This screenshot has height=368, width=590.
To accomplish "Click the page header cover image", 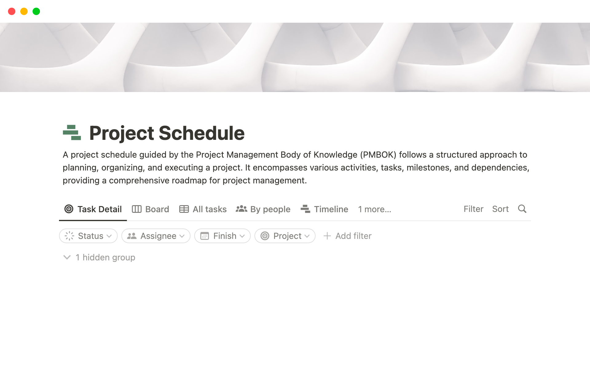I will [295, 57].
